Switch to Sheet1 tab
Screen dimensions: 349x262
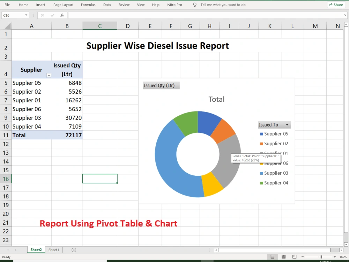click(54, 250)
